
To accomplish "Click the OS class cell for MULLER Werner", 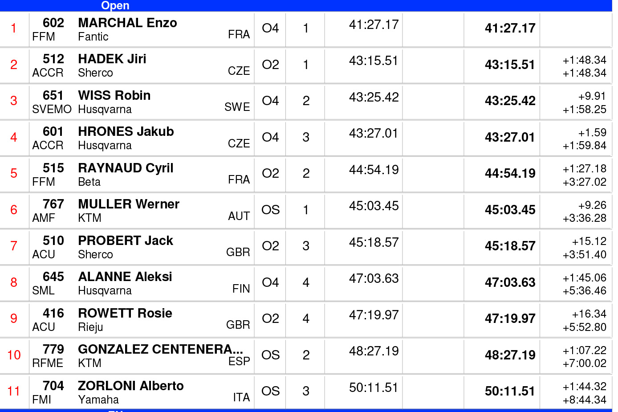I will 270,210.
